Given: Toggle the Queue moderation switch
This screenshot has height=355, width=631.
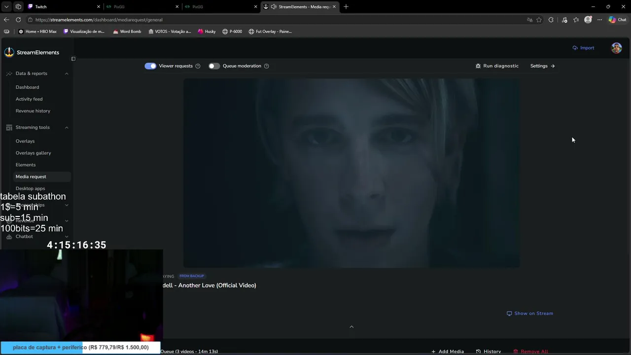Looking at the screenshot, I should [214, 66].
